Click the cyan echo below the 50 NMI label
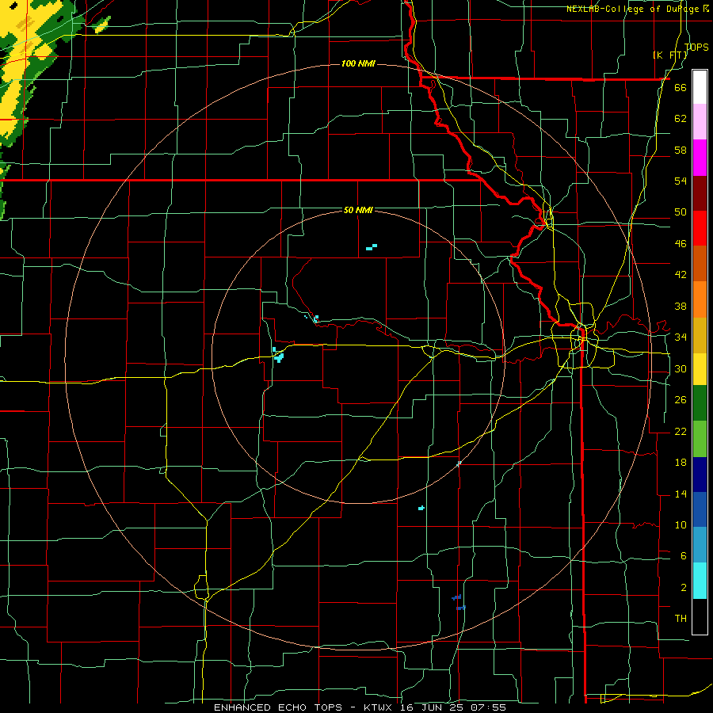 click(x=372, y=247)
